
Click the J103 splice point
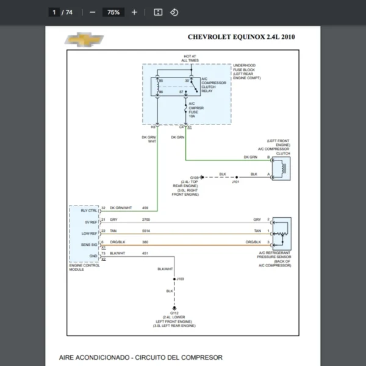pyautogui.click(x=174, y=279)
